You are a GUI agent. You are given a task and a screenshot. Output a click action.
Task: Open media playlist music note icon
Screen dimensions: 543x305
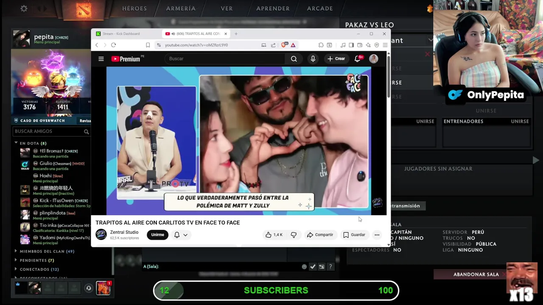pos(343,45)
